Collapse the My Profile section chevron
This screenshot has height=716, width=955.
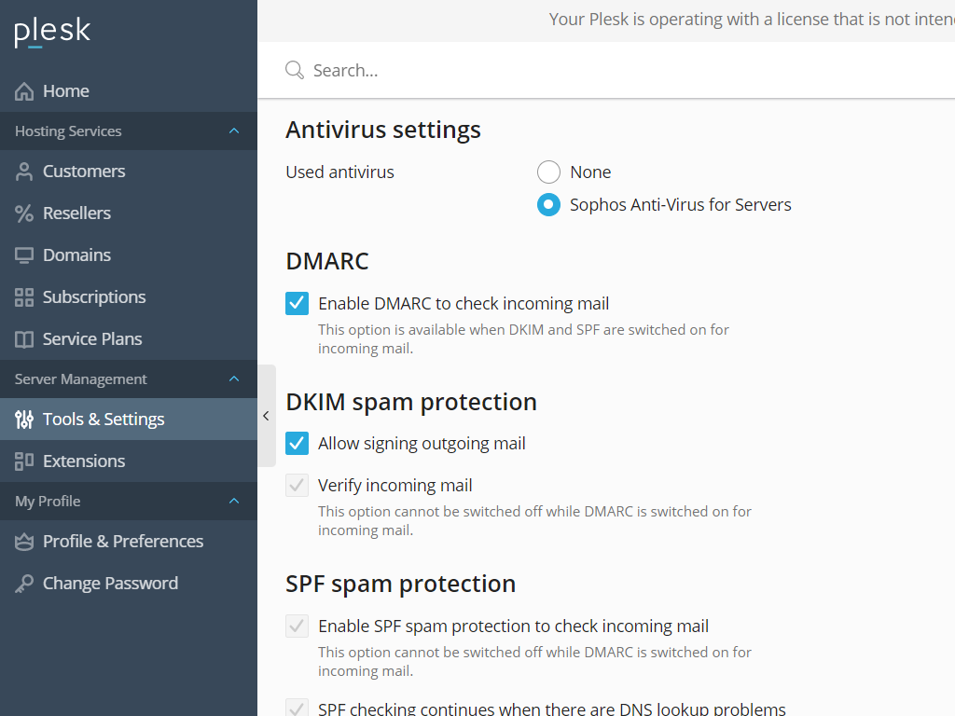pyautogui.click(x=234, y=501)
